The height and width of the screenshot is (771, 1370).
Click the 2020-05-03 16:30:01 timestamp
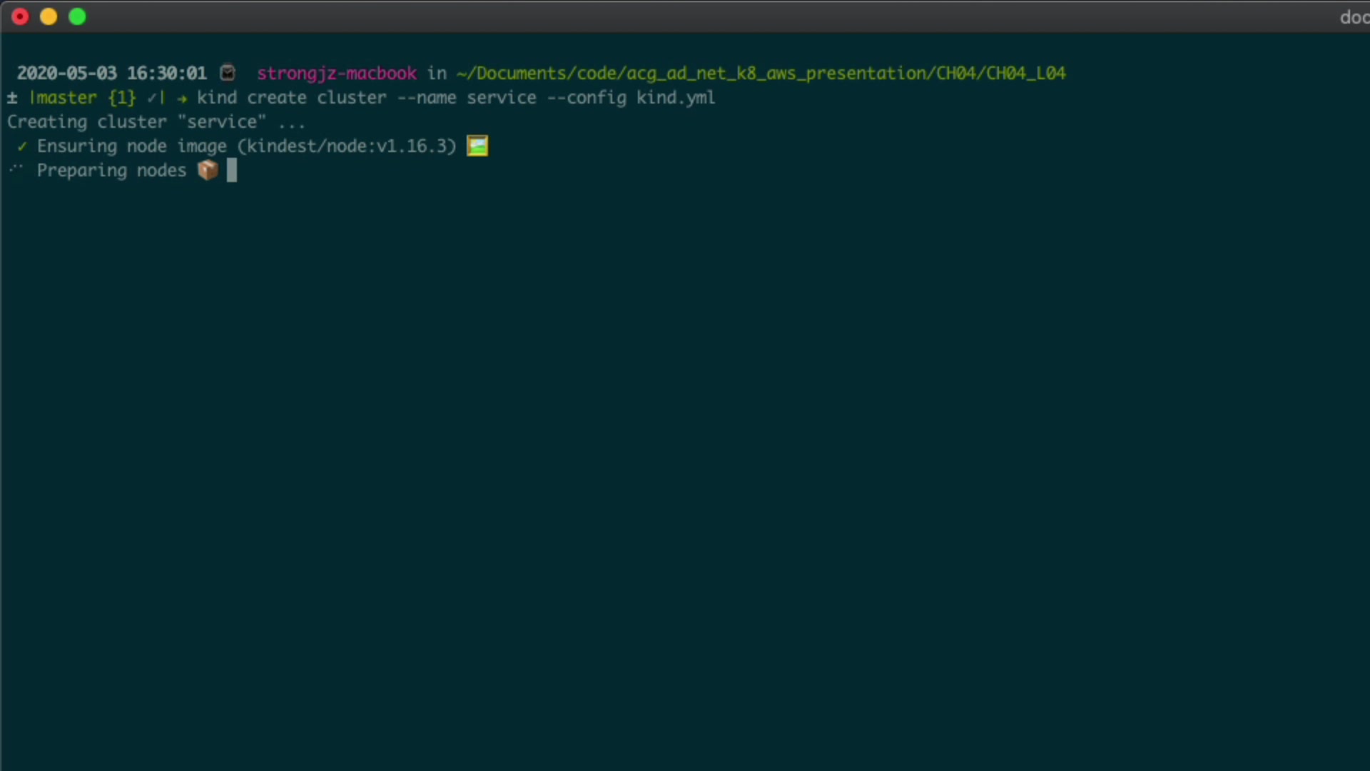[112, 74]
